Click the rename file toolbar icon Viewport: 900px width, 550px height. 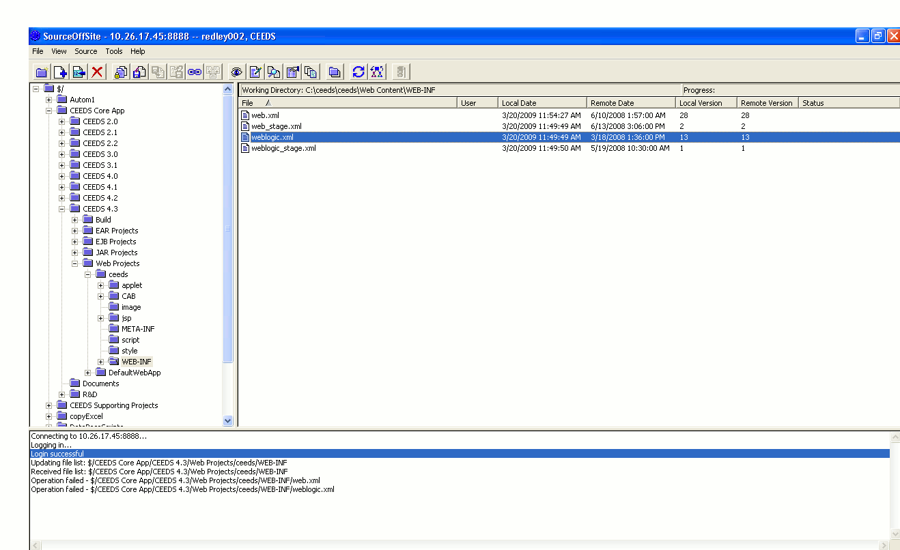[x=79, y=72]
